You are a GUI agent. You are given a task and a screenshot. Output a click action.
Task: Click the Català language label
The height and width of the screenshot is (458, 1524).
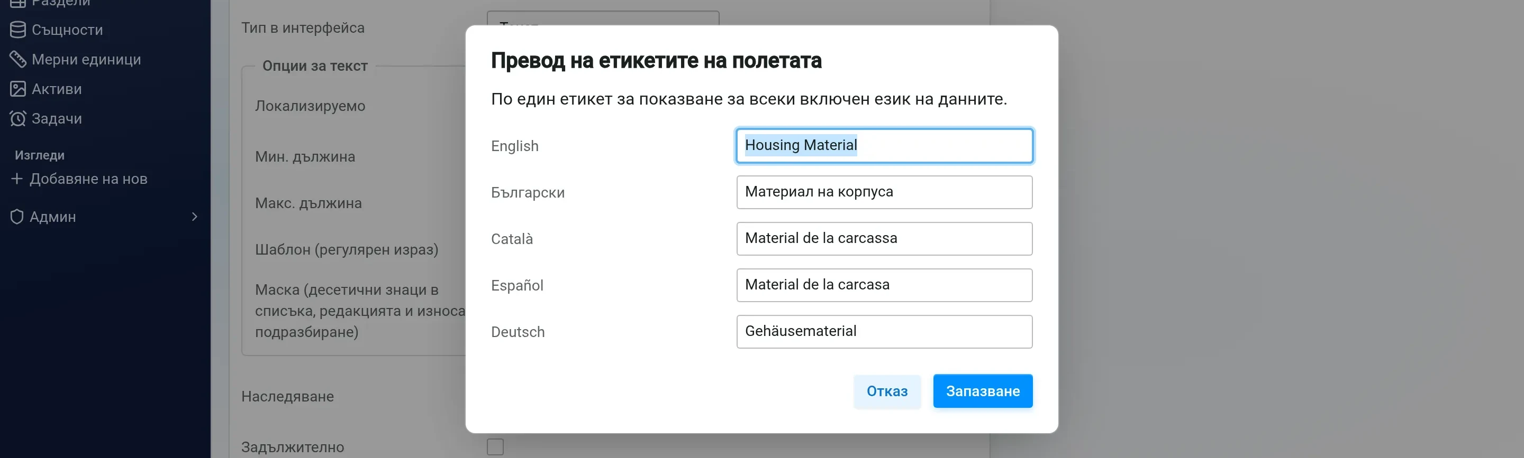coord(512,239)
